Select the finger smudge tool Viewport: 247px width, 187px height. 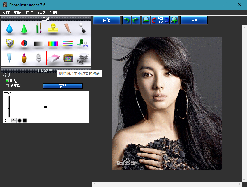coord(68,28)
